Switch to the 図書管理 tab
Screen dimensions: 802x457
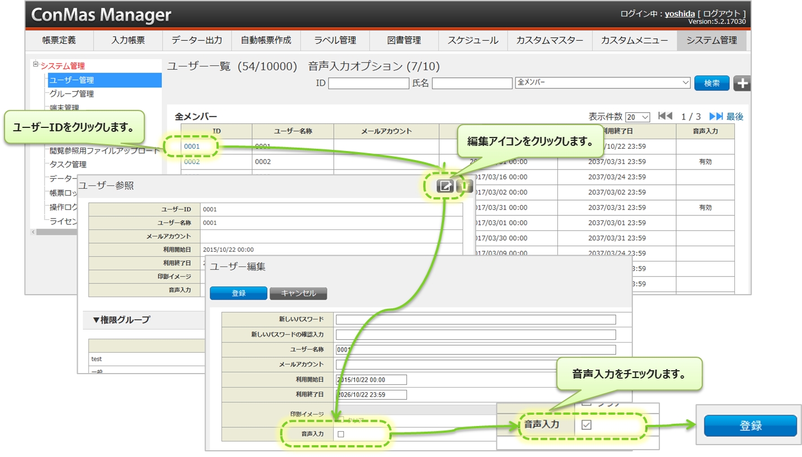404,41
